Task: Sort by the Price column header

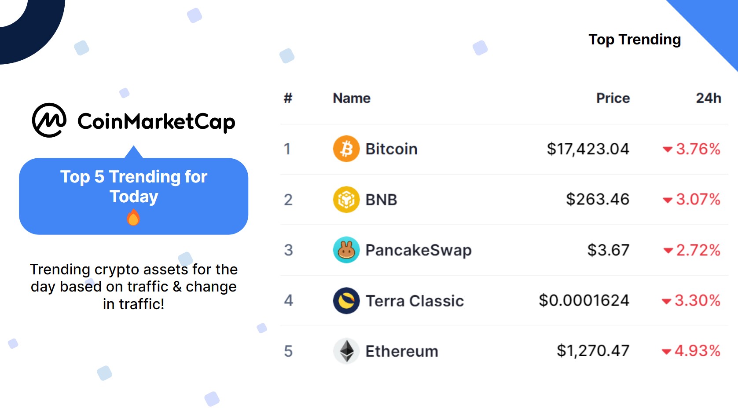Action: click(x=613, y=98)
